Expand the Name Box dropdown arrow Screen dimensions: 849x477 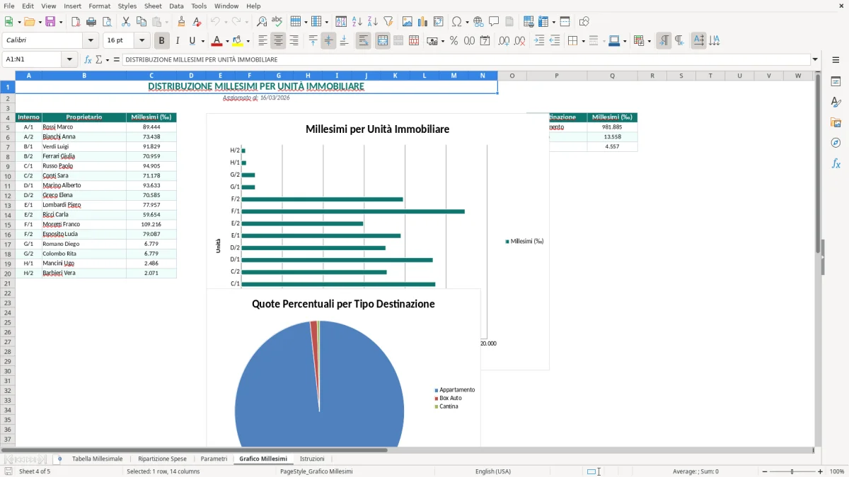coord(69,60)
